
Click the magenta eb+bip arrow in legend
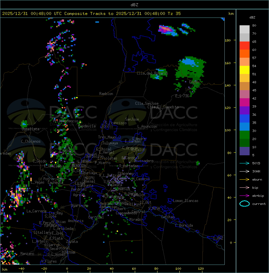click(x=244, y=196)
